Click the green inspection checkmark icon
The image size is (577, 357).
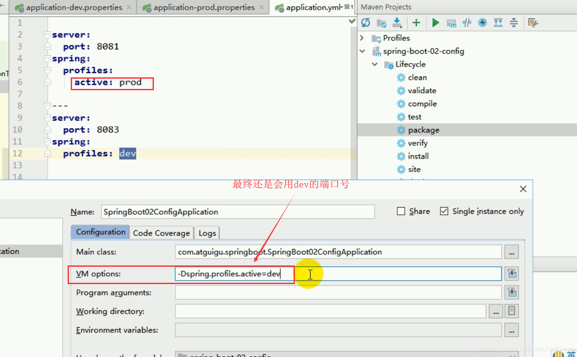[352, 21]
